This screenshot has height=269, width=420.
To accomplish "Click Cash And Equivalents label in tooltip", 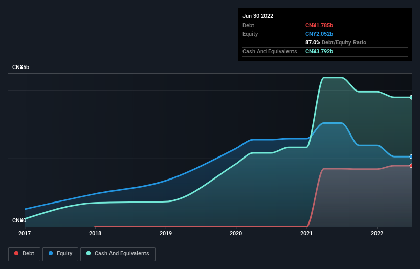I will (x=270, y=51).
